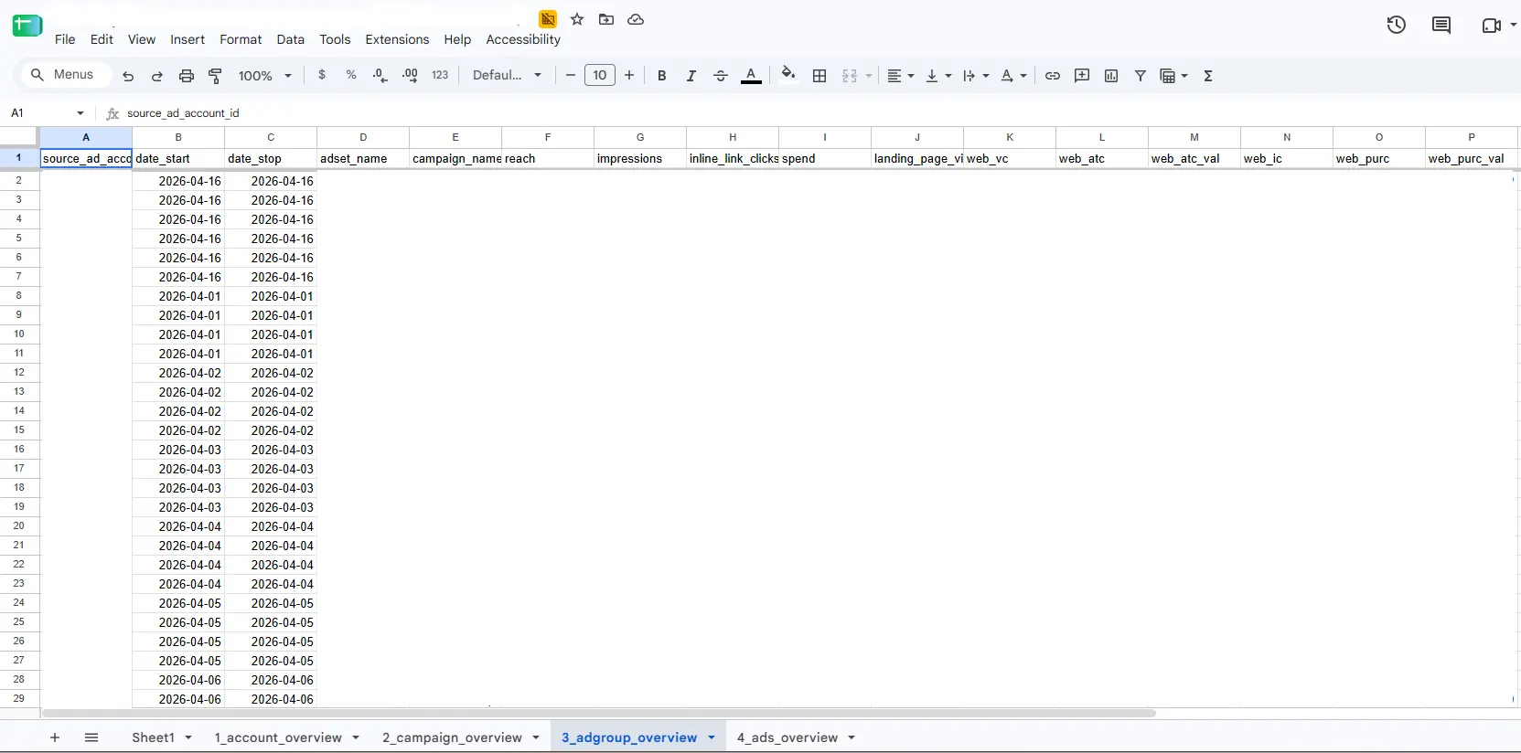Open the borders options
This screenshot has width=1521, height=753.
tap(819, 76)
